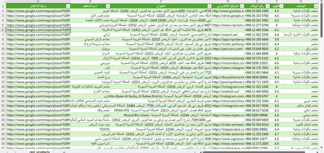Select https://tokyoarabia.c website cell
This screenshot has width=324, height=153.
[x=228, y=129]
